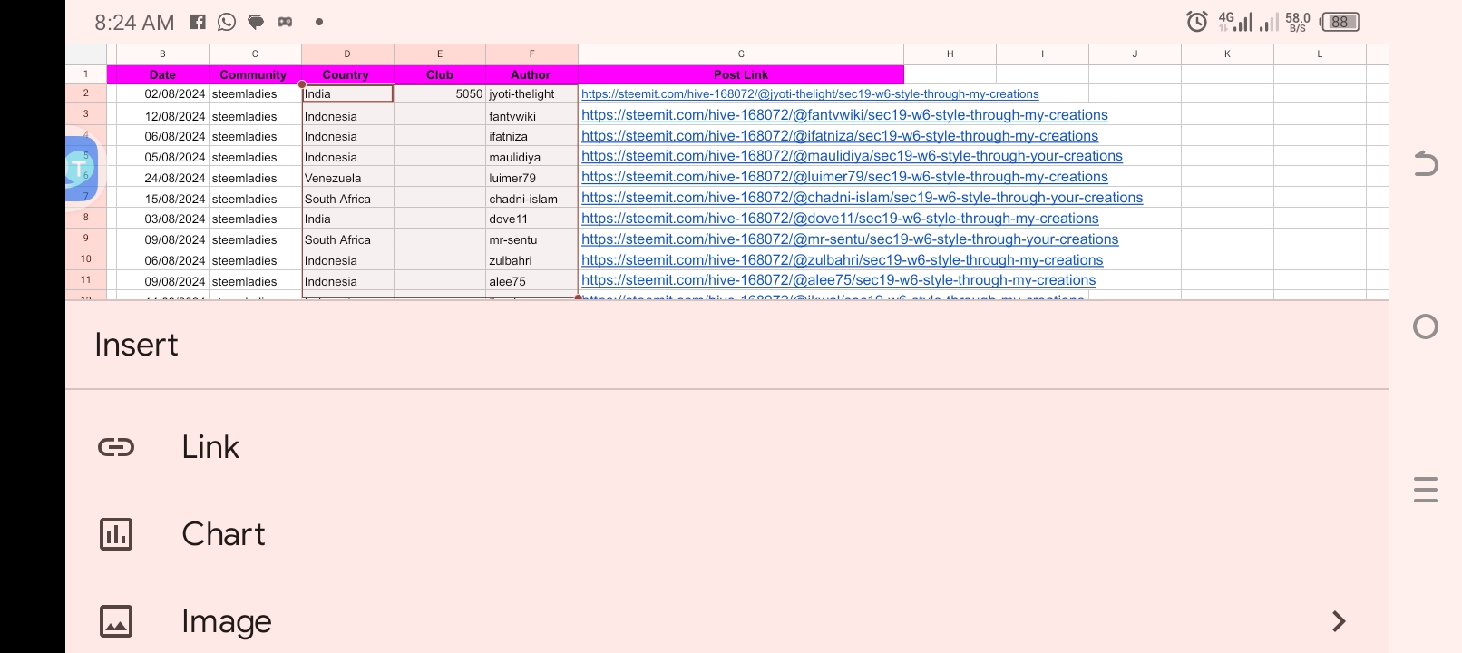This screenshot has height=653, width=1462.
Task: Select the Country header cell
Action: click(x=346, y=74)
